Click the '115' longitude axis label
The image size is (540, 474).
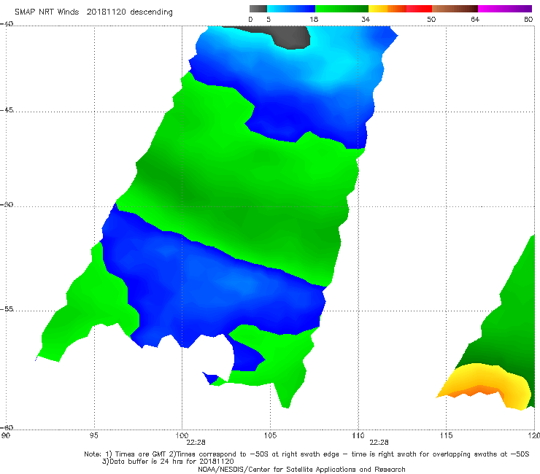coord(447,436)
